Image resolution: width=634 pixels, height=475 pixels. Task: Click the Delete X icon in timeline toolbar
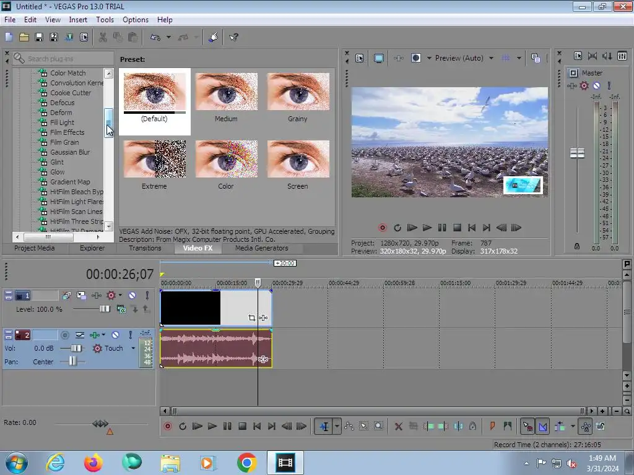[398, 426]
